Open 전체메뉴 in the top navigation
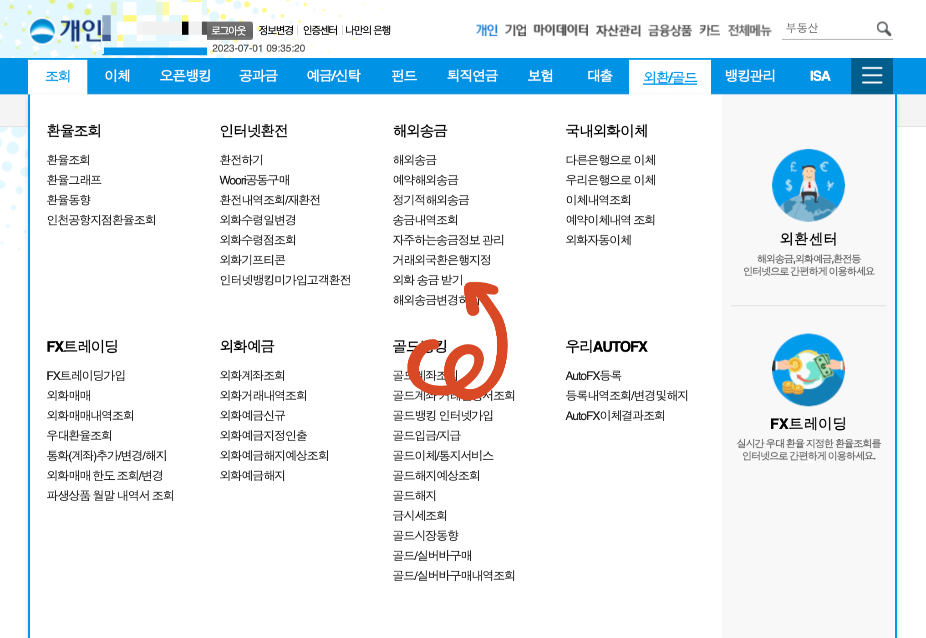The height and width of the screenshot is (638, 926). (x=749, y=30)
